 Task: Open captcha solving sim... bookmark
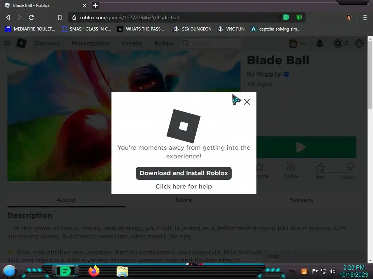(276, 29)
